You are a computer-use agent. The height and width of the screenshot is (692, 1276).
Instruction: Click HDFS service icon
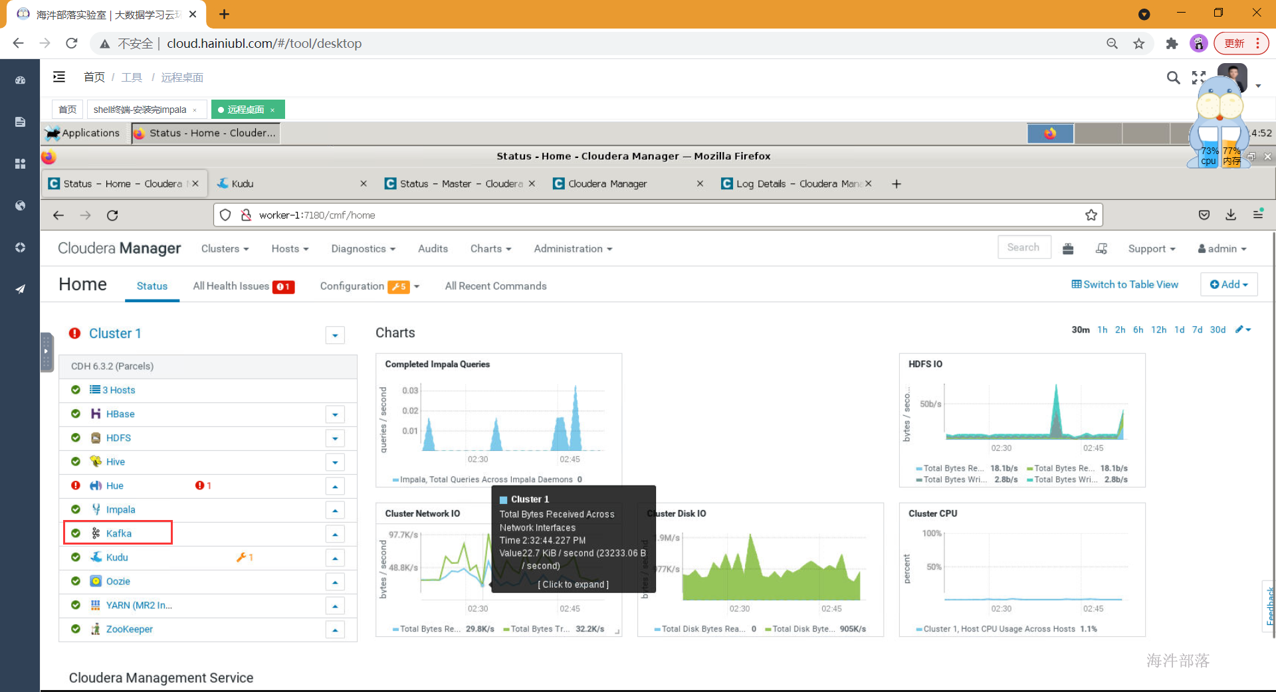[x=96, y=438]
